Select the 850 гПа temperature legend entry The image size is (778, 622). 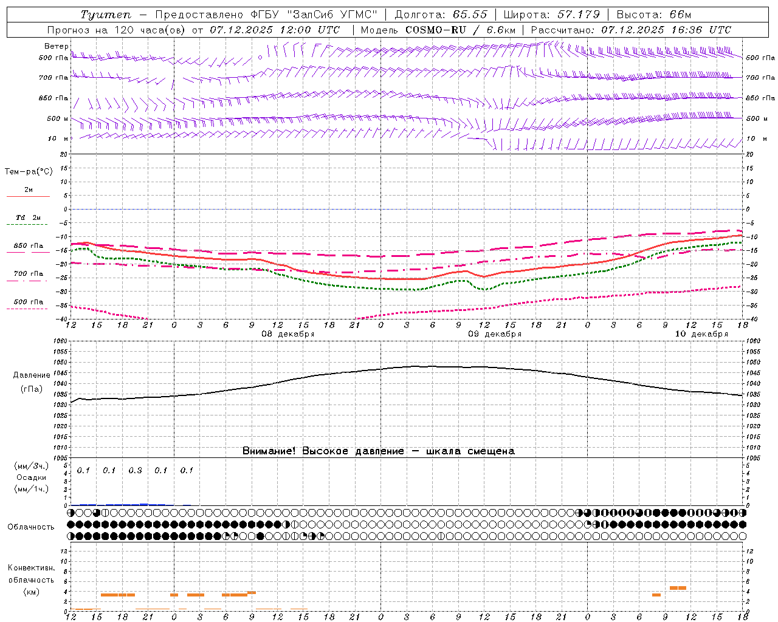click(x=28, y=246)
